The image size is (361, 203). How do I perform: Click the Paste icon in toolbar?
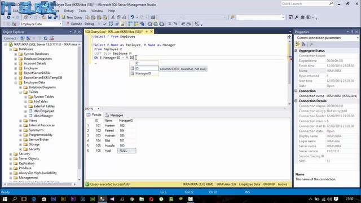coord(124,17)
